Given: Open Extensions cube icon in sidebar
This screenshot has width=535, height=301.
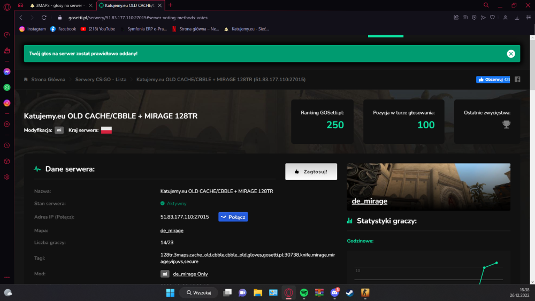Looking at the screenshot, I should 7,161.
